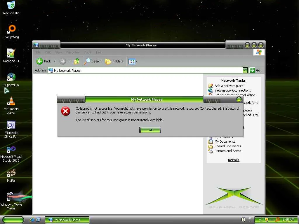Click the View network connections icon
This screenshot has height=224, width=299.
[x=210, y=90]
